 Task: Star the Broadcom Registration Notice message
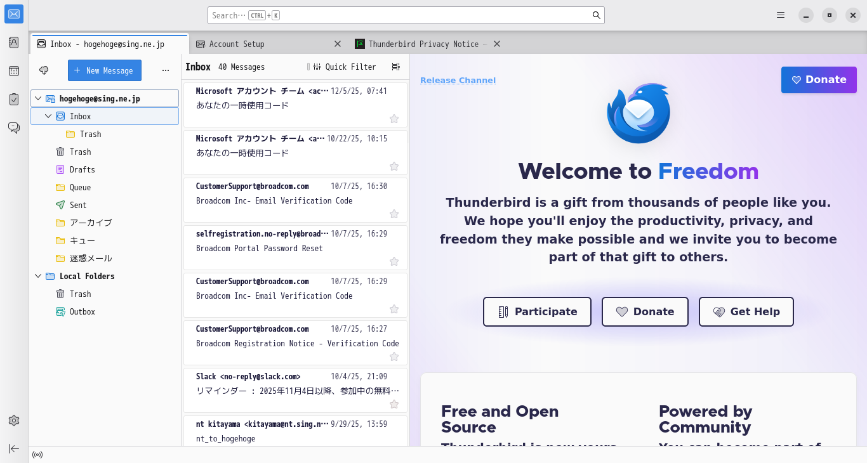coord(394,356)
